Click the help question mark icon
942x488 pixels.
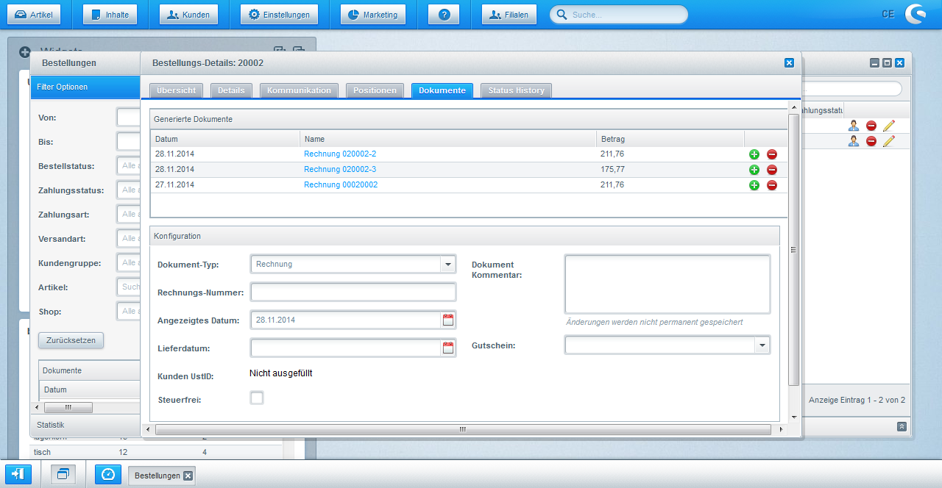click(x=444, y=15)
